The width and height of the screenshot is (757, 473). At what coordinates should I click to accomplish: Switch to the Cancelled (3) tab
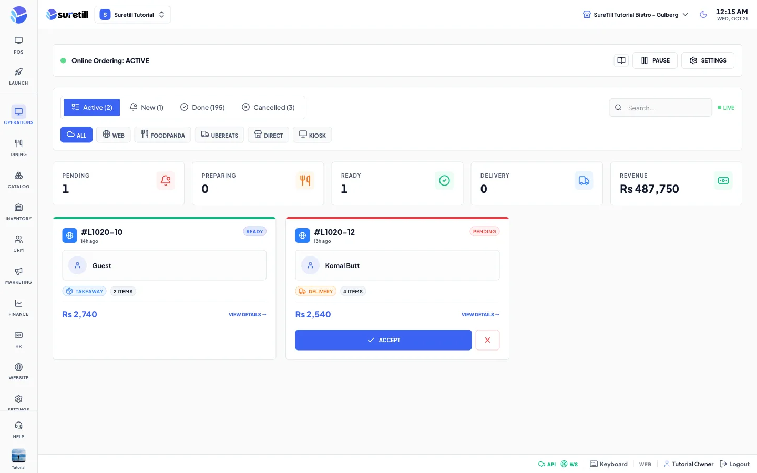pyautogui.click(x=268, y=107)
